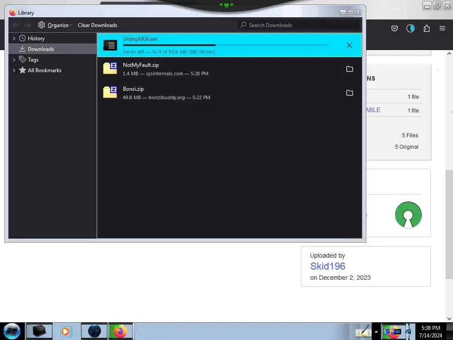Click the Firefox account circle icon
The width and height of the screenshot is (453, 340).
click(x=410, y=28)
